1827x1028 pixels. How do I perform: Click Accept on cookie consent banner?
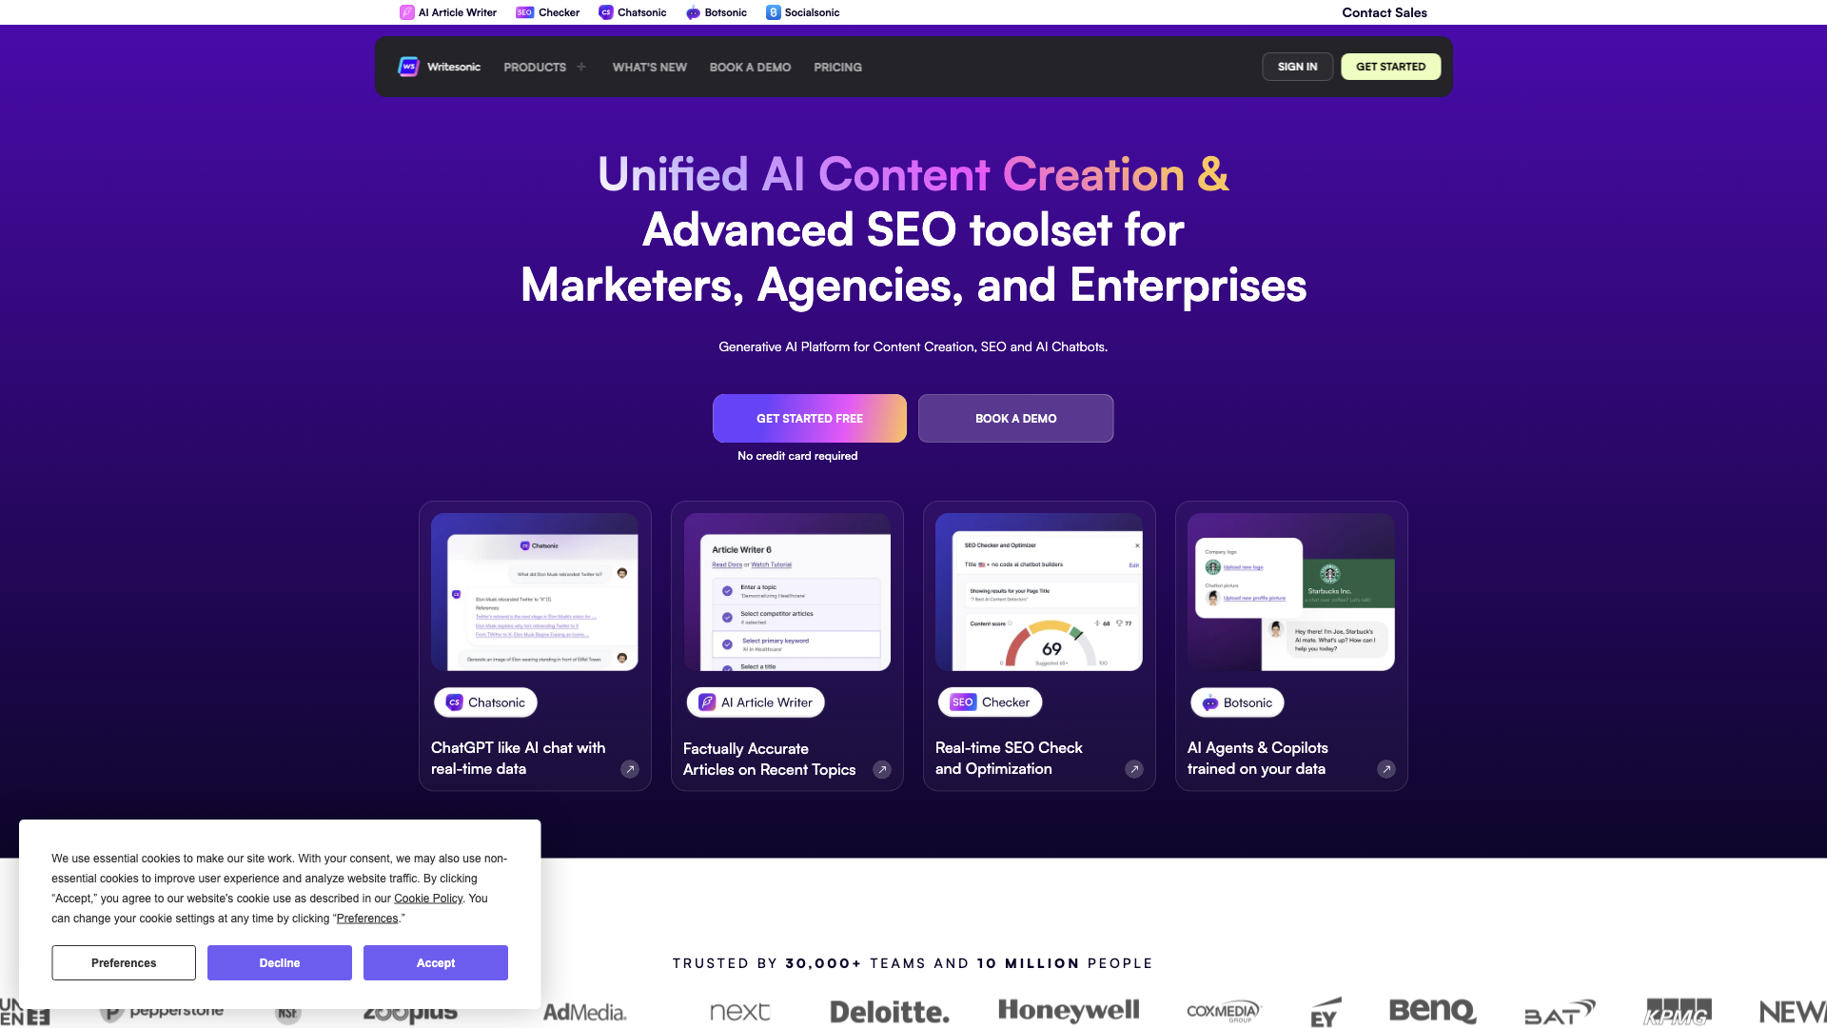coord(436,962)
